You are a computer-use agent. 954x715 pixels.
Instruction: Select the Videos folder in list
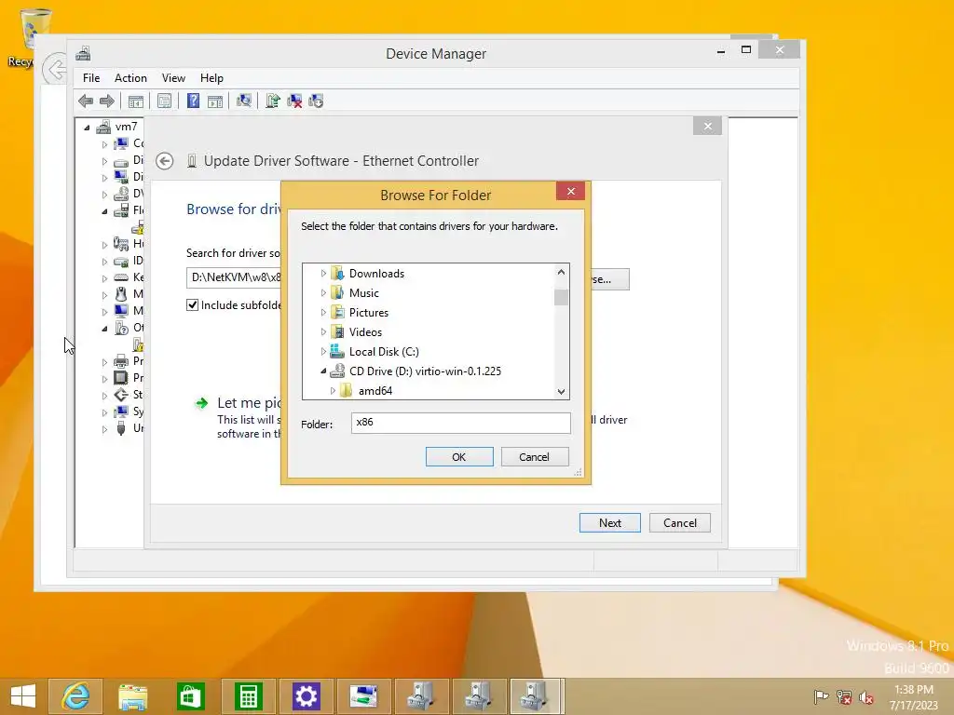[x=365, y=332]
